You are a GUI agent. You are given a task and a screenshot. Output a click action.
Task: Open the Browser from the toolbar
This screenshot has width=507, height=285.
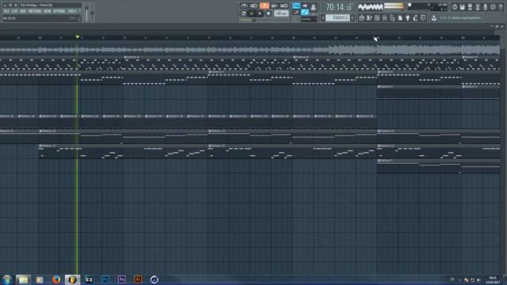coord(393,17)
